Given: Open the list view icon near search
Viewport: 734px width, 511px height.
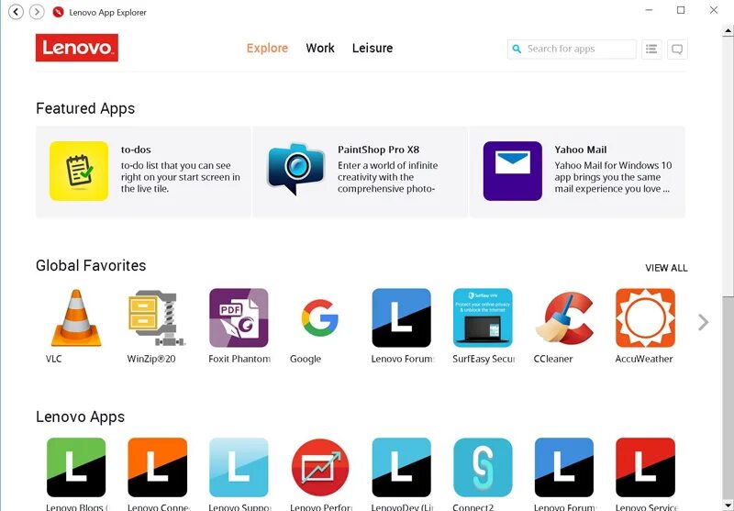Looking at the screenshot, I should tap(651, 49).
